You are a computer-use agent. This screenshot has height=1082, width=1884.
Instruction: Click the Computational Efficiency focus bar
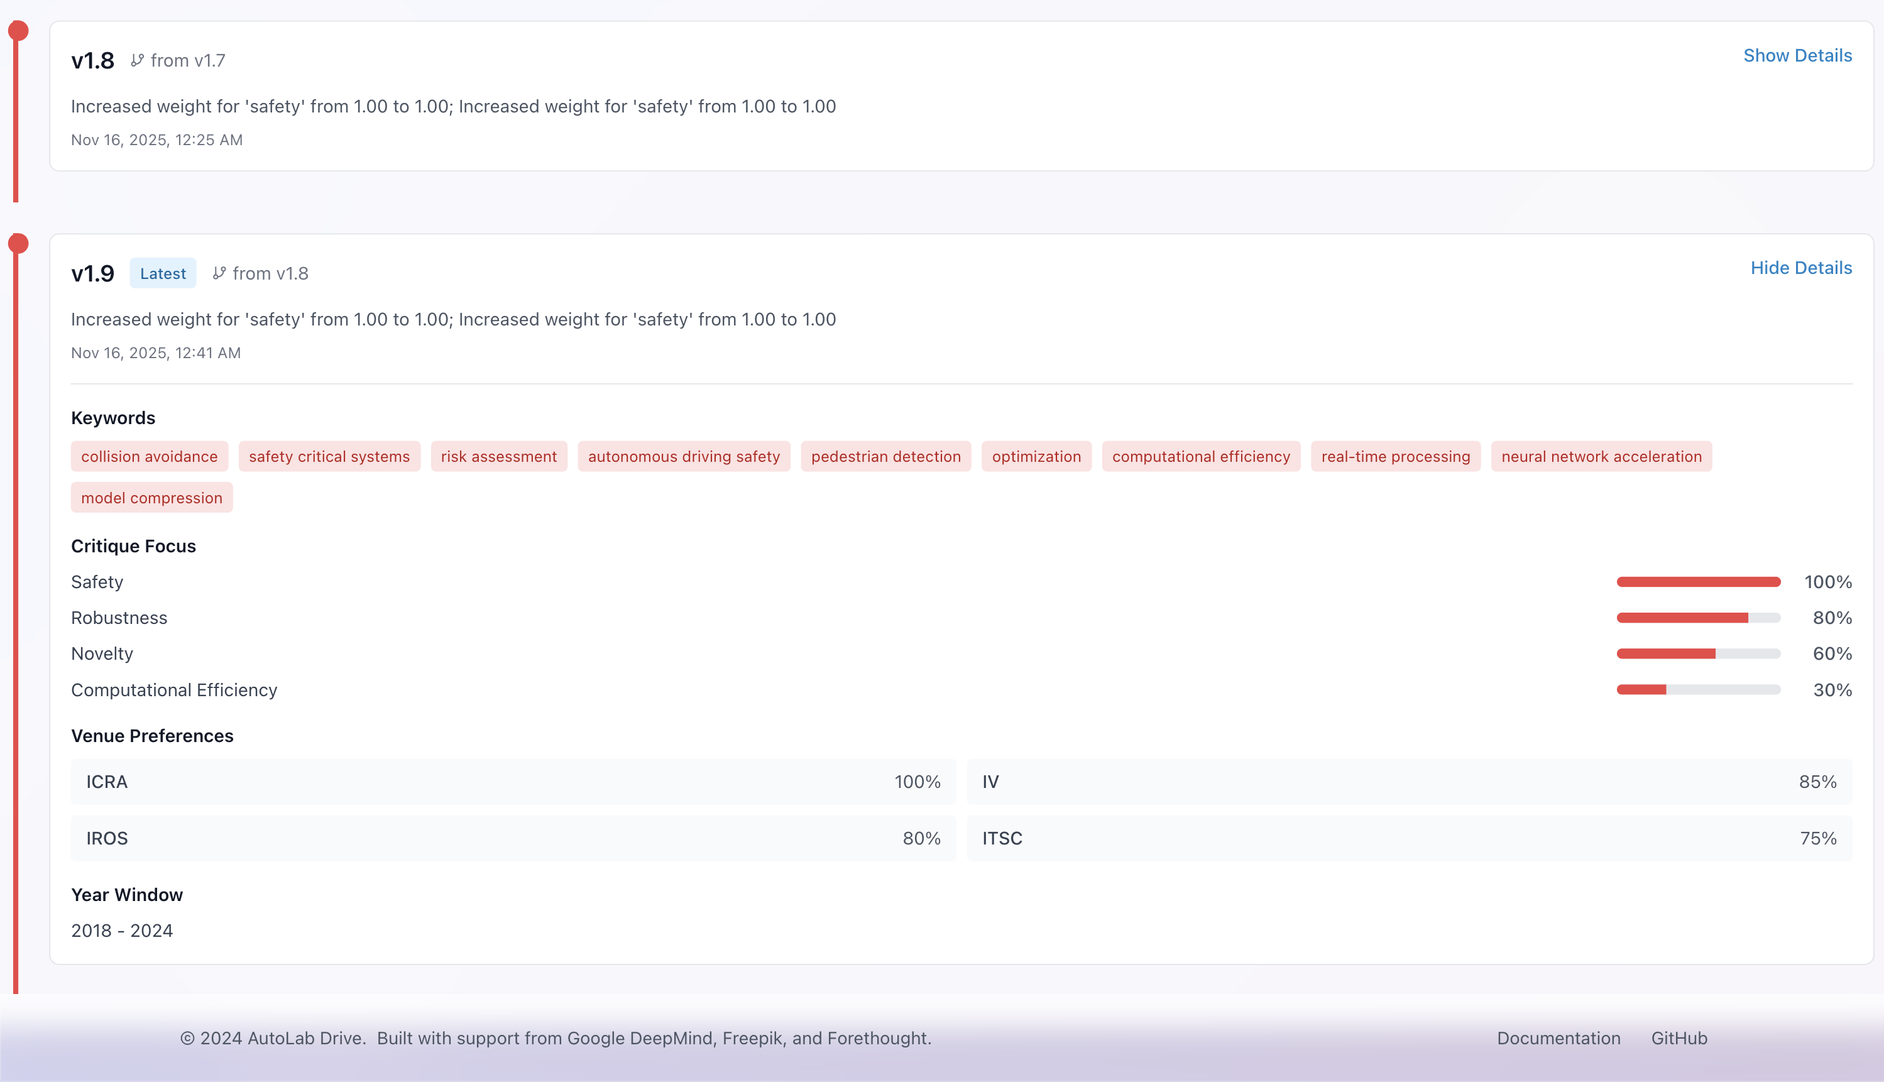tap(1698, 690)
